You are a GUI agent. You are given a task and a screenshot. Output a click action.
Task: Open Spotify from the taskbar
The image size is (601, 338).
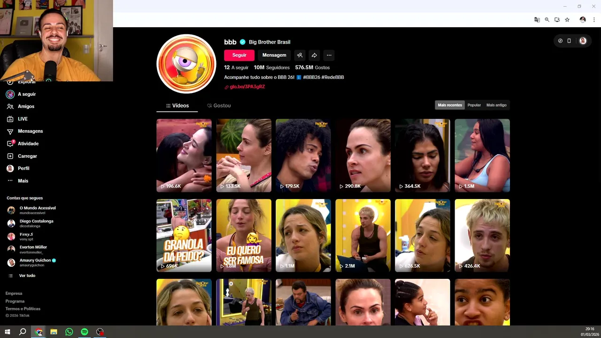85,332
